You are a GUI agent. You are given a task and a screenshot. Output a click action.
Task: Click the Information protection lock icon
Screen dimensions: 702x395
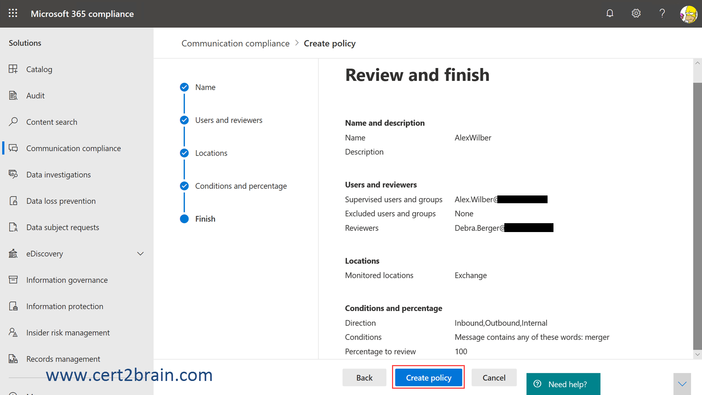coord(13,306)
